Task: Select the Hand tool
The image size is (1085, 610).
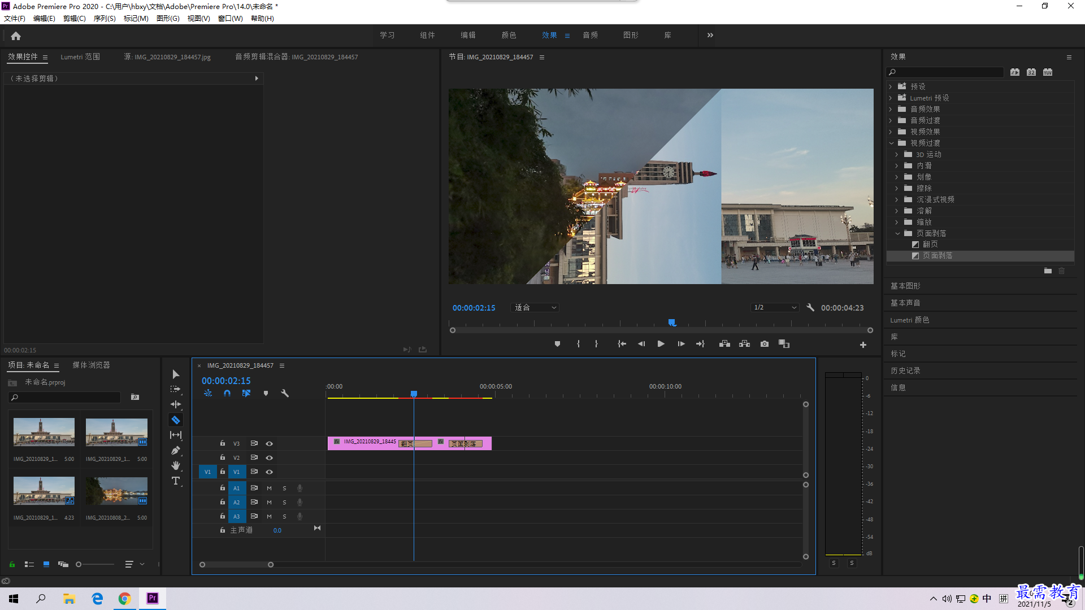Action: (x=176, y=465)
